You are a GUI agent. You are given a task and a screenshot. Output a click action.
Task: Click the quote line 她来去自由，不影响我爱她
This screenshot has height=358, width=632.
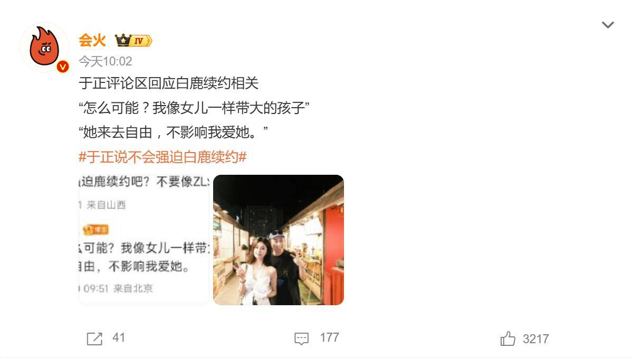[174, 132]
